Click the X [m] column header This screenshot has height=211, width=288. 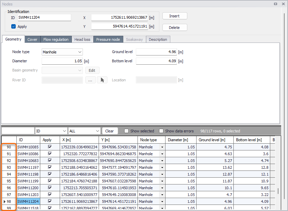tap(80, 140)
